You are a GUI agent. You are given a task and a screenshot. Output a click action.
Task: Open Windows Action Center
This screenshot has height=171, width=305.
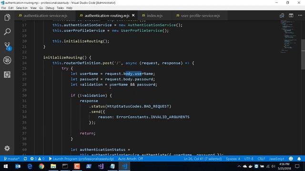pos(297,166)
